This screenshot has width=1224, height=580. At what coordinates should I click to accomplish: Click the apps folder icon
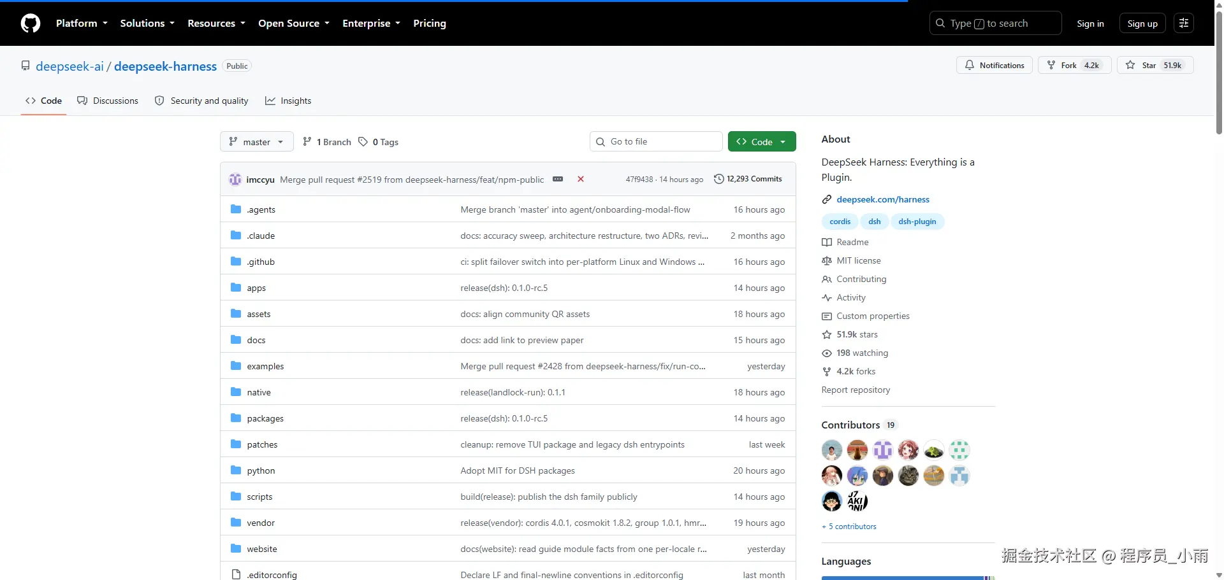236,288
